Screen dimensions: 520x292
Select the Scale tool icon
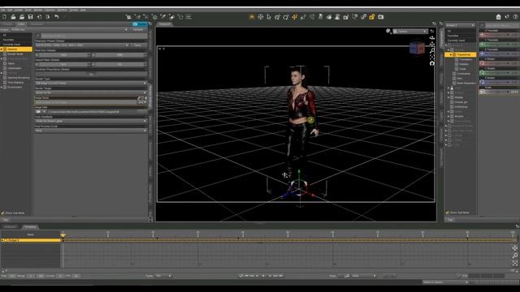point(303,16)
